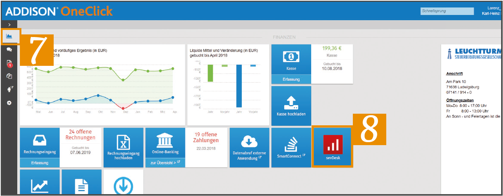This screenshot has width=503, height=196.
Task: Click the 24 offene Rechnungen text
Action: pyautogui.click(x=80, y=135)
